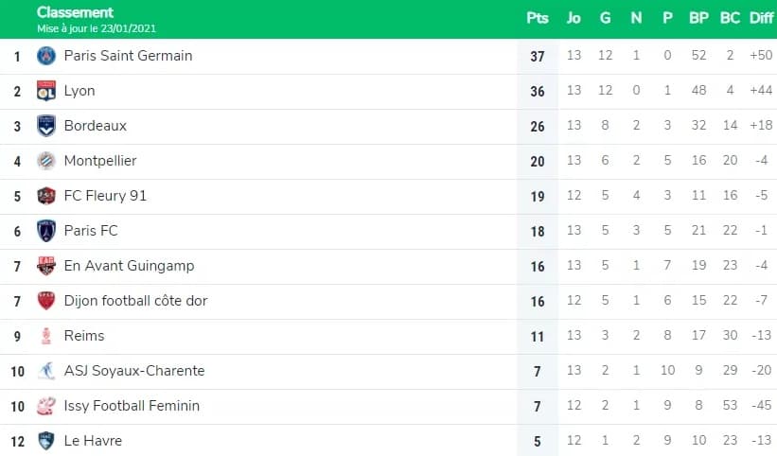Open the ASJ Soyaux-Charente team link
The height and width of the screenshot is (456, 777).
(134, 371)
